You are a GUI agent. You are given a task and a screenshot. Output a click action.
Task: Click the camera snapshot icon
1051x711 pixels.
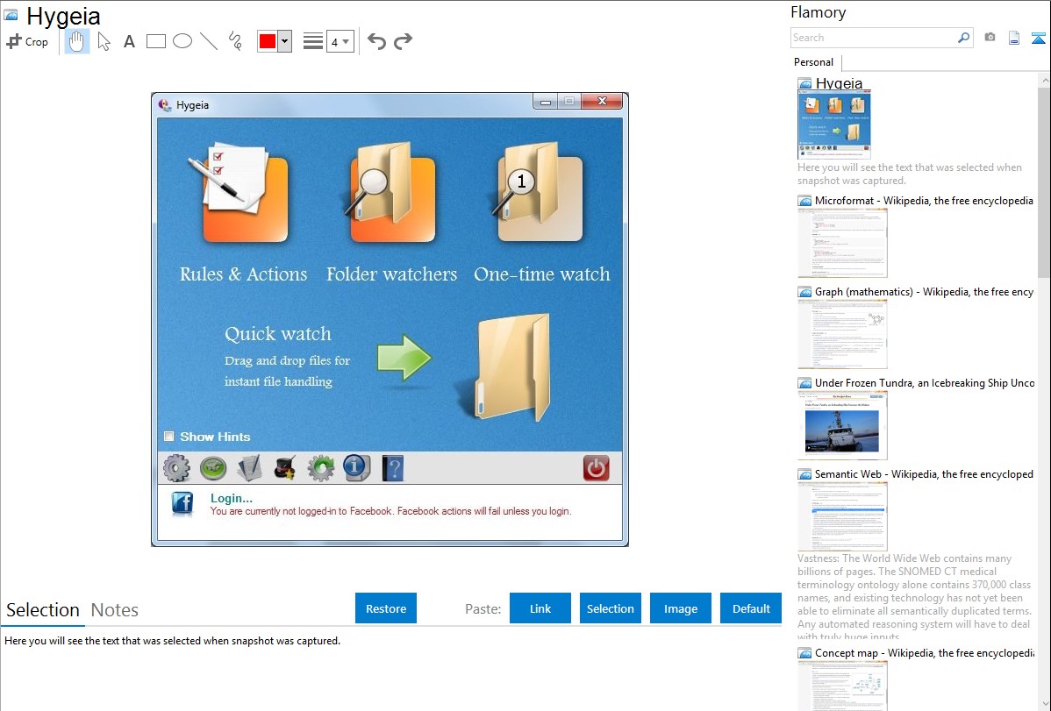click(990, 38)
